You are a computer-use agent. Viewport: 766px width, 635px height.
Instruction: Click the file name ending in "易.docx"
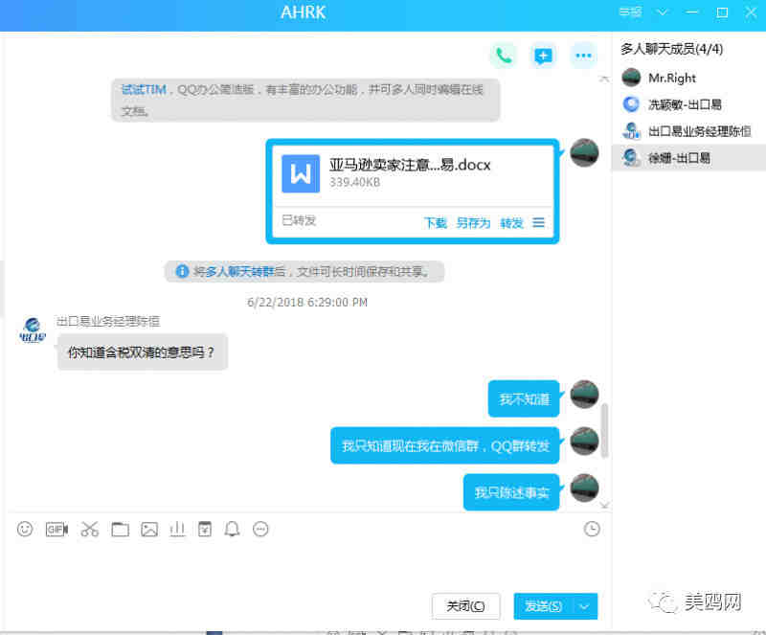(x=410, y=165)
